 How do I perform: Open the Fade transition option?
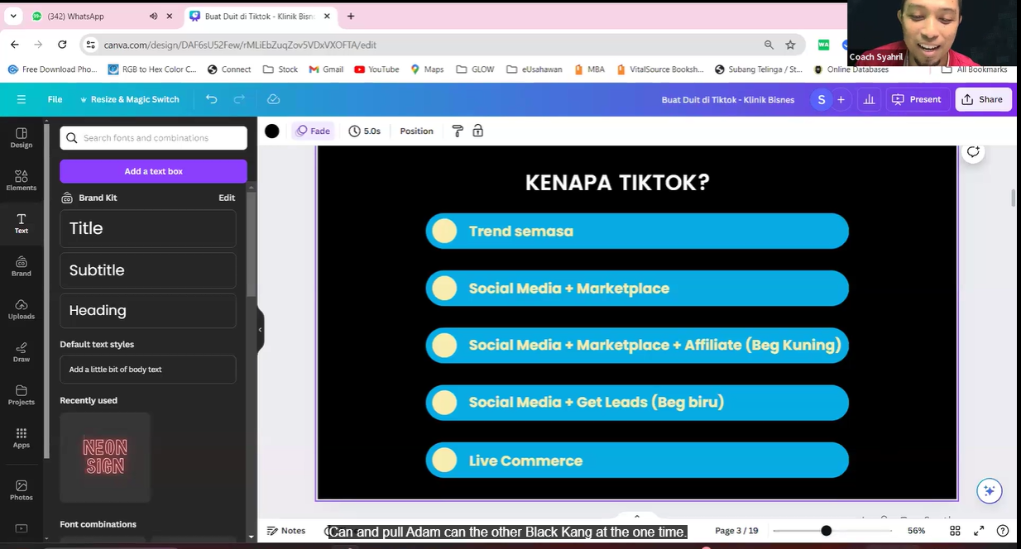tap(314, 131)
